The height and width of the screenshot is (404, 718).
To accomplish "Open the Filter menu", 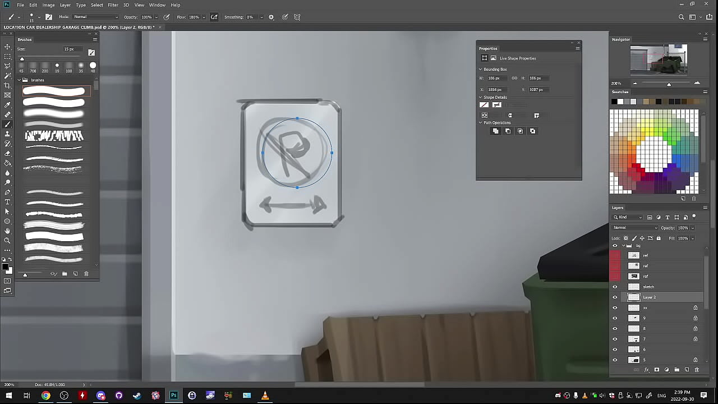I will pyautogui.click(x=113, y=5).
